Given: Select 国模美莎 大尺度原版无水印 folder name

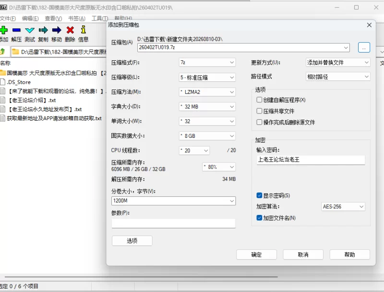Looking at the screenshot, I should pos(56,73).
